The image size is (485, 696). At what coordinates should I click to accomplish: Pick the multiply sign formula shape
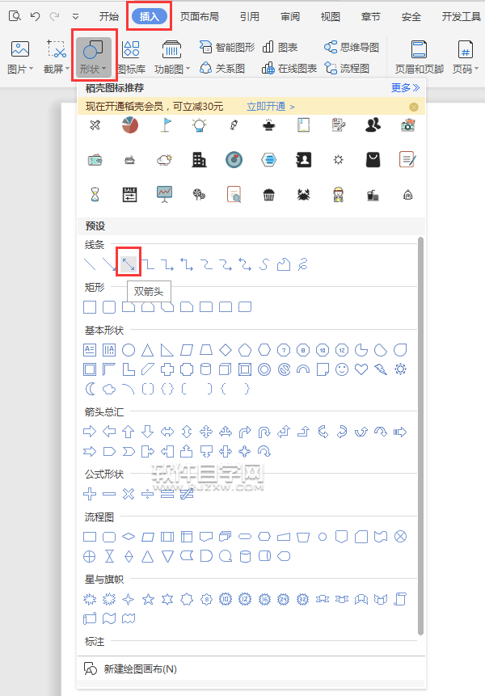129,494
